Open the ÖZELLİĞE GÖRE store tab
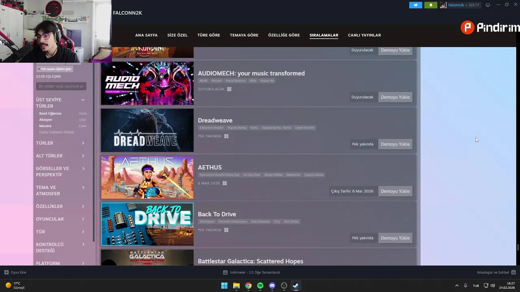520x292 pixels. tap(284, 35)
